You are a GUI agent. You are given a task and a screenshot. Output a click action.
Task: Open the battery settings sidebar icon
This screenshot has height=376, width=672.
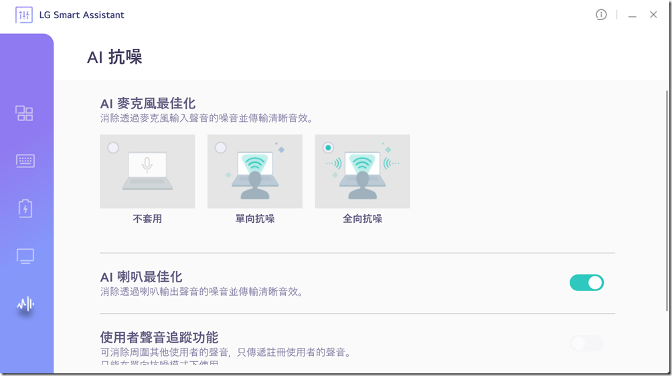pyautogui.click(x=25, y=209)
